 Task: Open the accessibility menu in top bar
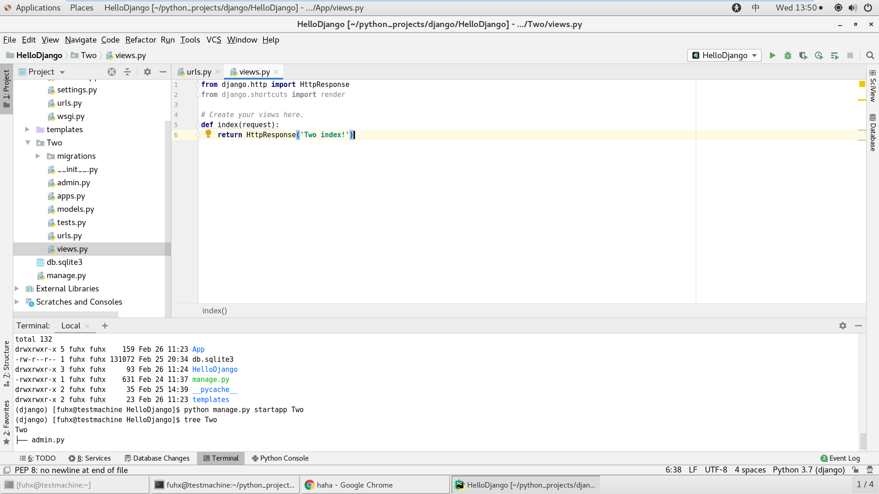(x=737, y=8)
